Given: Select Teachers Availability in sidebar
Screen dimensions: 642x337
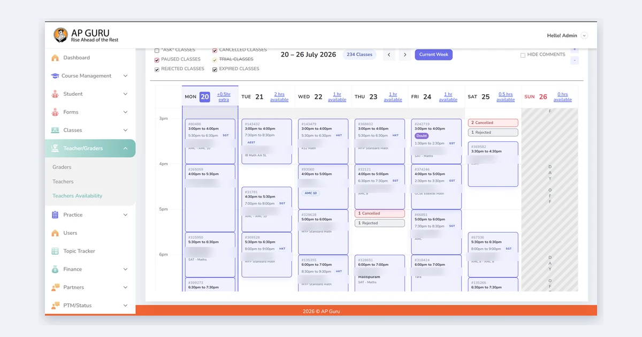Looking at the screenshot, I should [77, 196].
